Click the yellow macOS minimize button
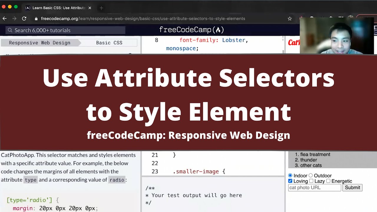This screenshot has width=377, height=212. [10, 7]
